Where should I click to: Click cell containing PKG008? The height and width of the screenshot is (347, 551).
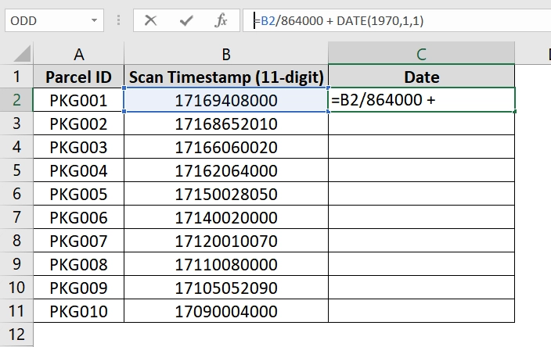pos(79,264)
